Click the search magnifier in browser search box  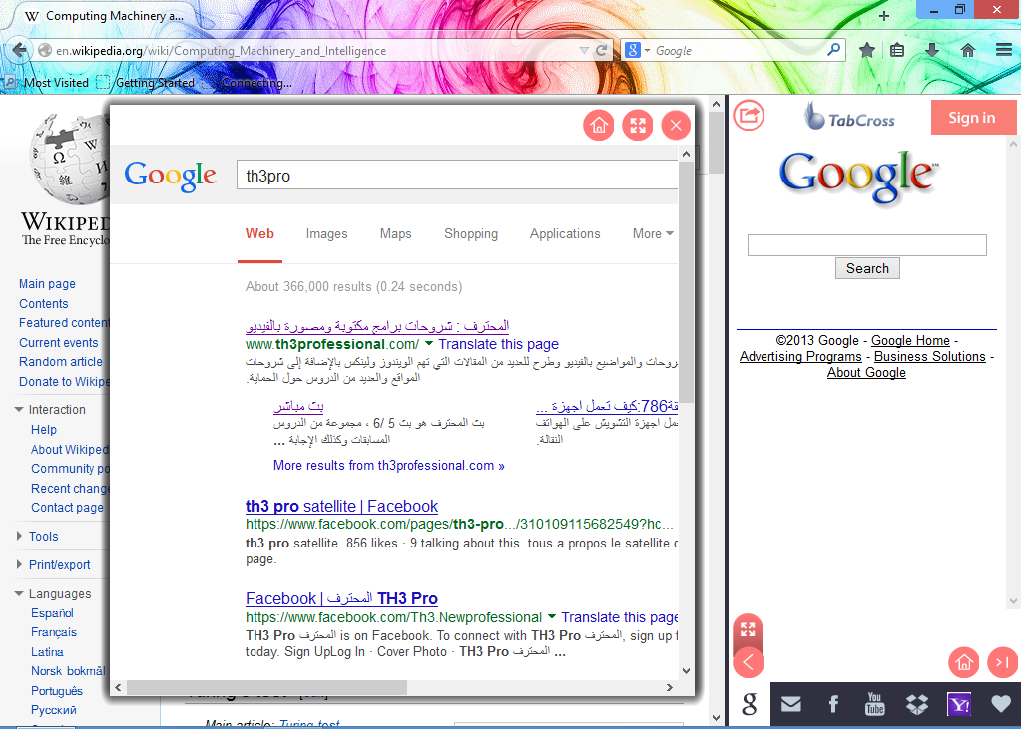coord(833,50)
